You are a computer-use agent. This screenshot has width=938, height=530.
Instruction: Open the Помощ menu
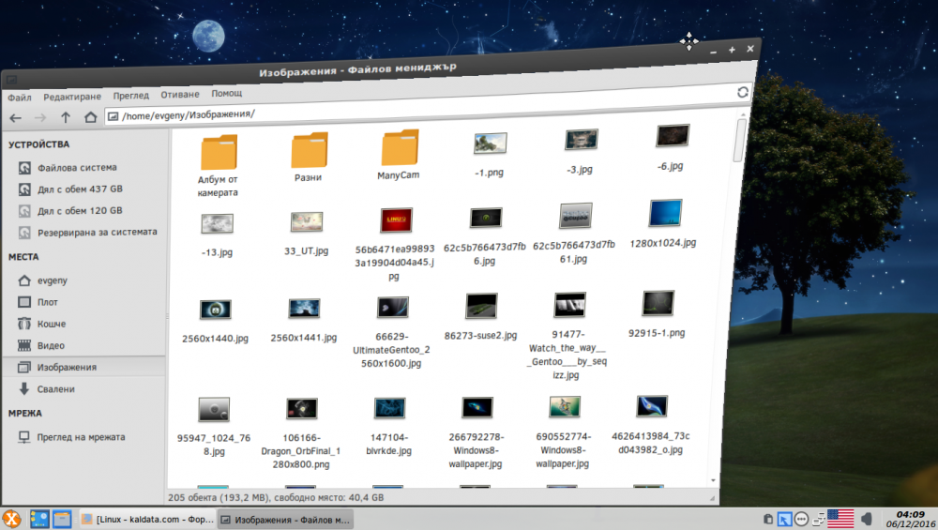coord(226,93)
